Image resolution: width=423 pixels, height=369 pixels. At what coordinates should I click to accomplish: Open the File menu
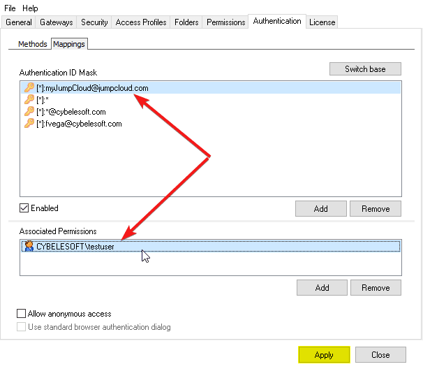(x=10, y=8)
